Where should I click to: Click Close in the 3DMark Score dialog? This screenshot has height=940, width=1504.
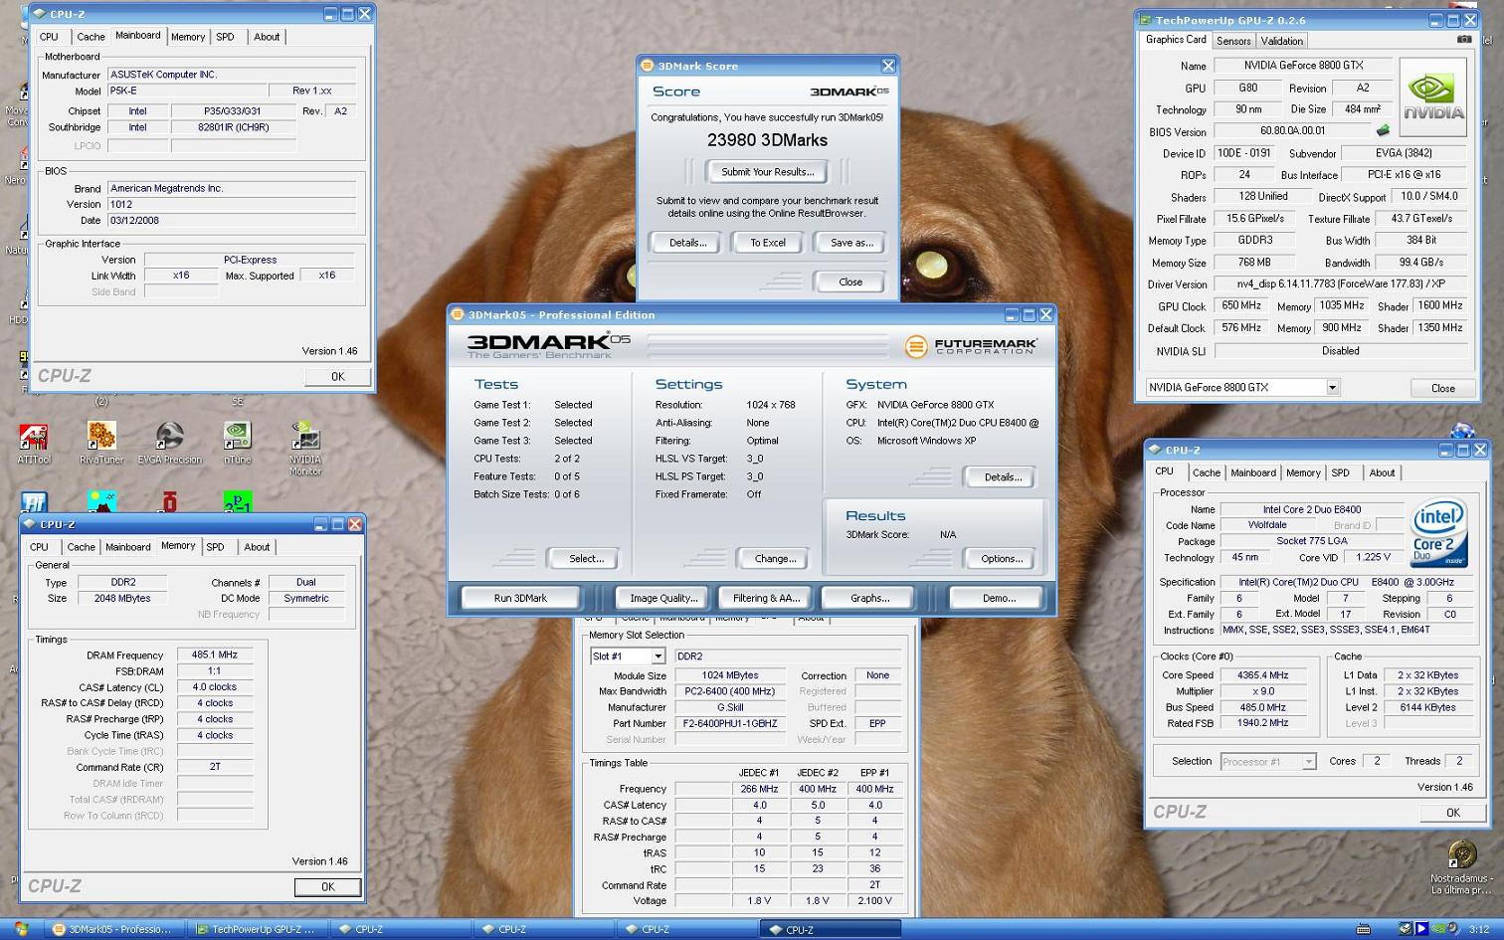850,282
